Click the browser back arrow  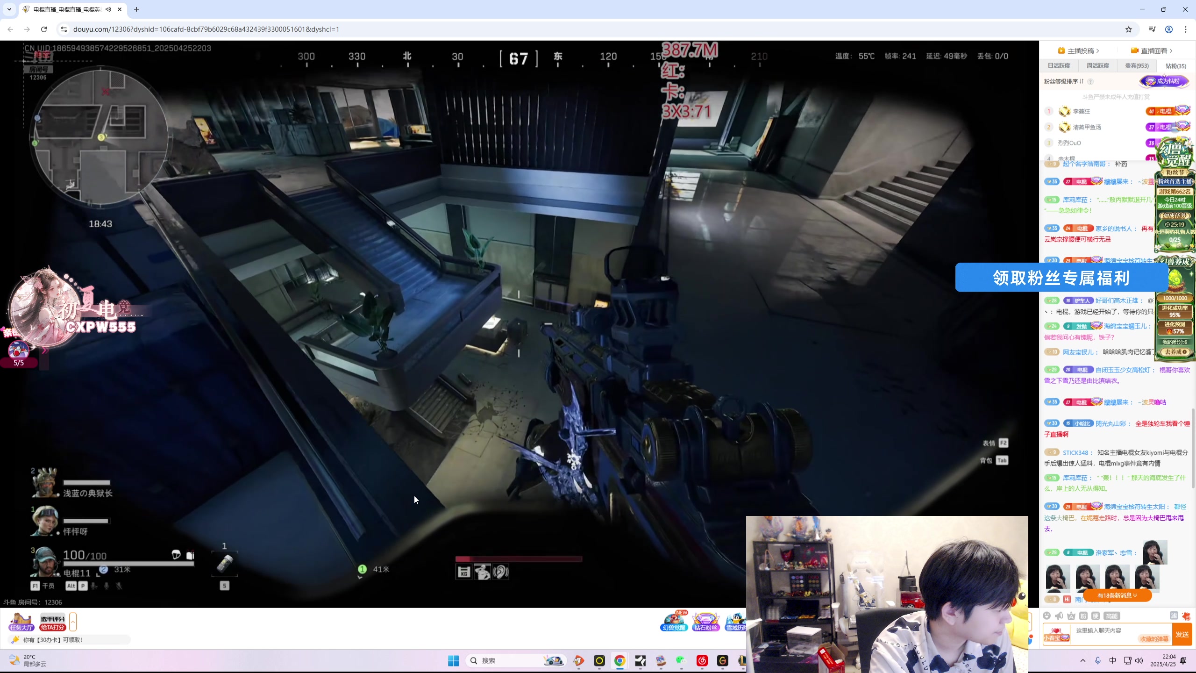pyautogui.click(x=10, y=29)
